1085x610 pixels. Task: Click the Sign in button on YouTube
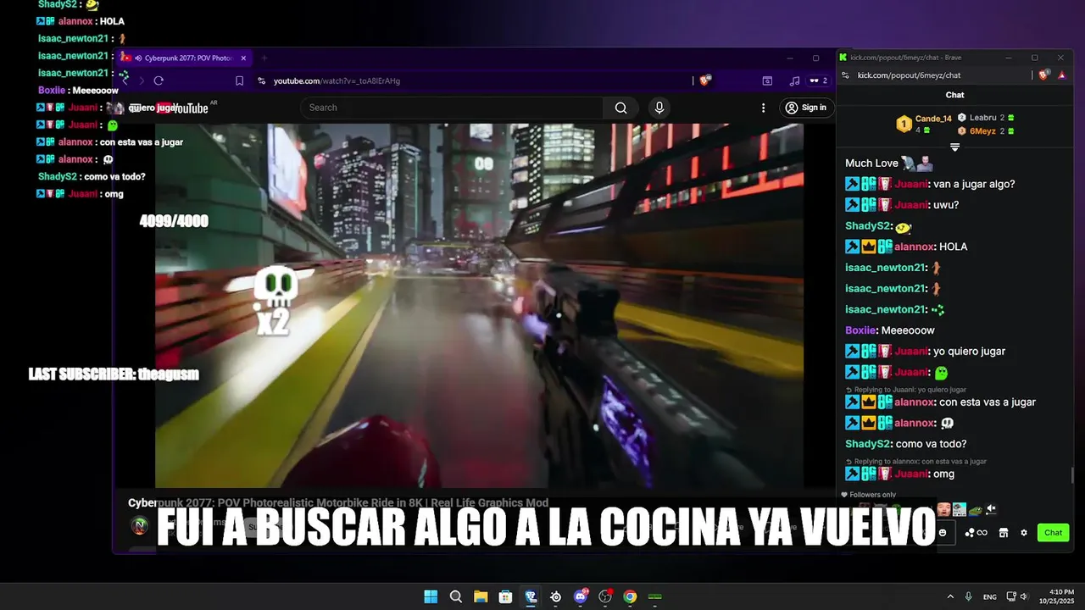[x=805, y=108]
